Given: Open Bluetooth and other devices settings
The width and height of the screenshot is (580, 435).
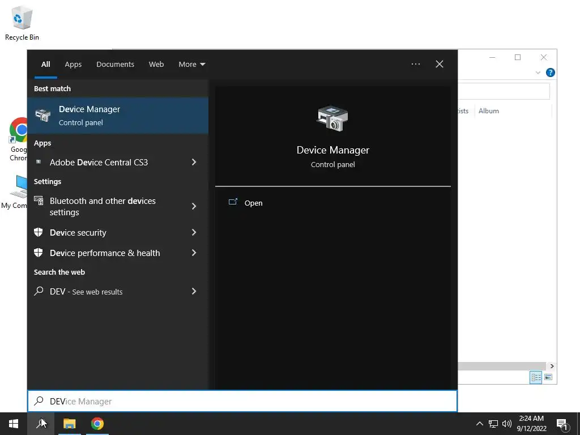Looking at the screenshot, I should click(118, 206).
